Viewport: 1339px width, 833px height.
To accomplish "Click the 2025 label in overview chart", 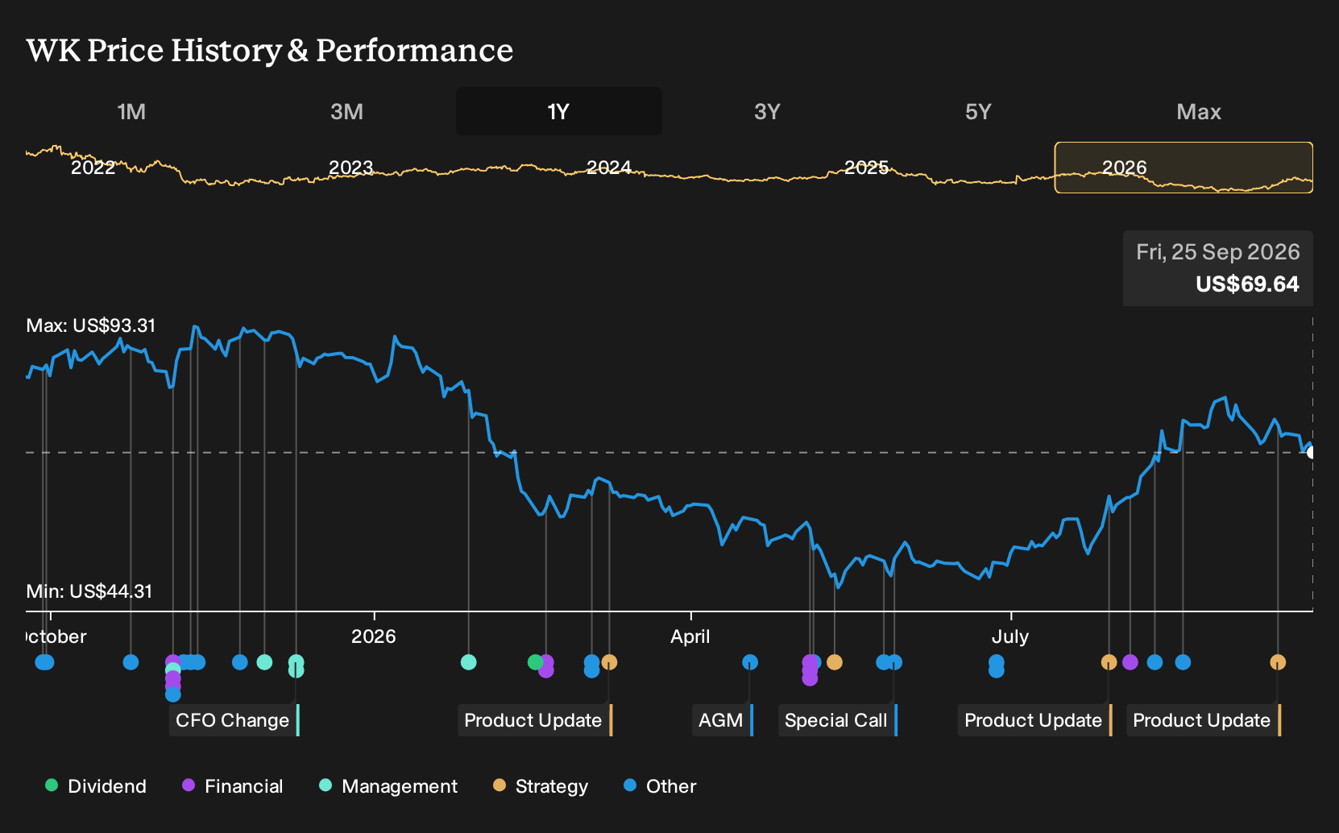I will click(867, 168).
